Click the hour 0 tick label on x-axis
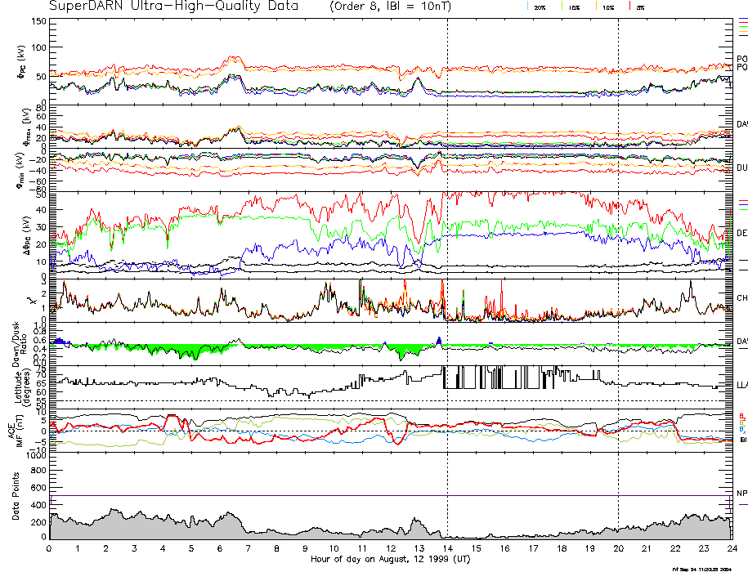Screen dimensions: 748x572 click(x=50, y=549)
